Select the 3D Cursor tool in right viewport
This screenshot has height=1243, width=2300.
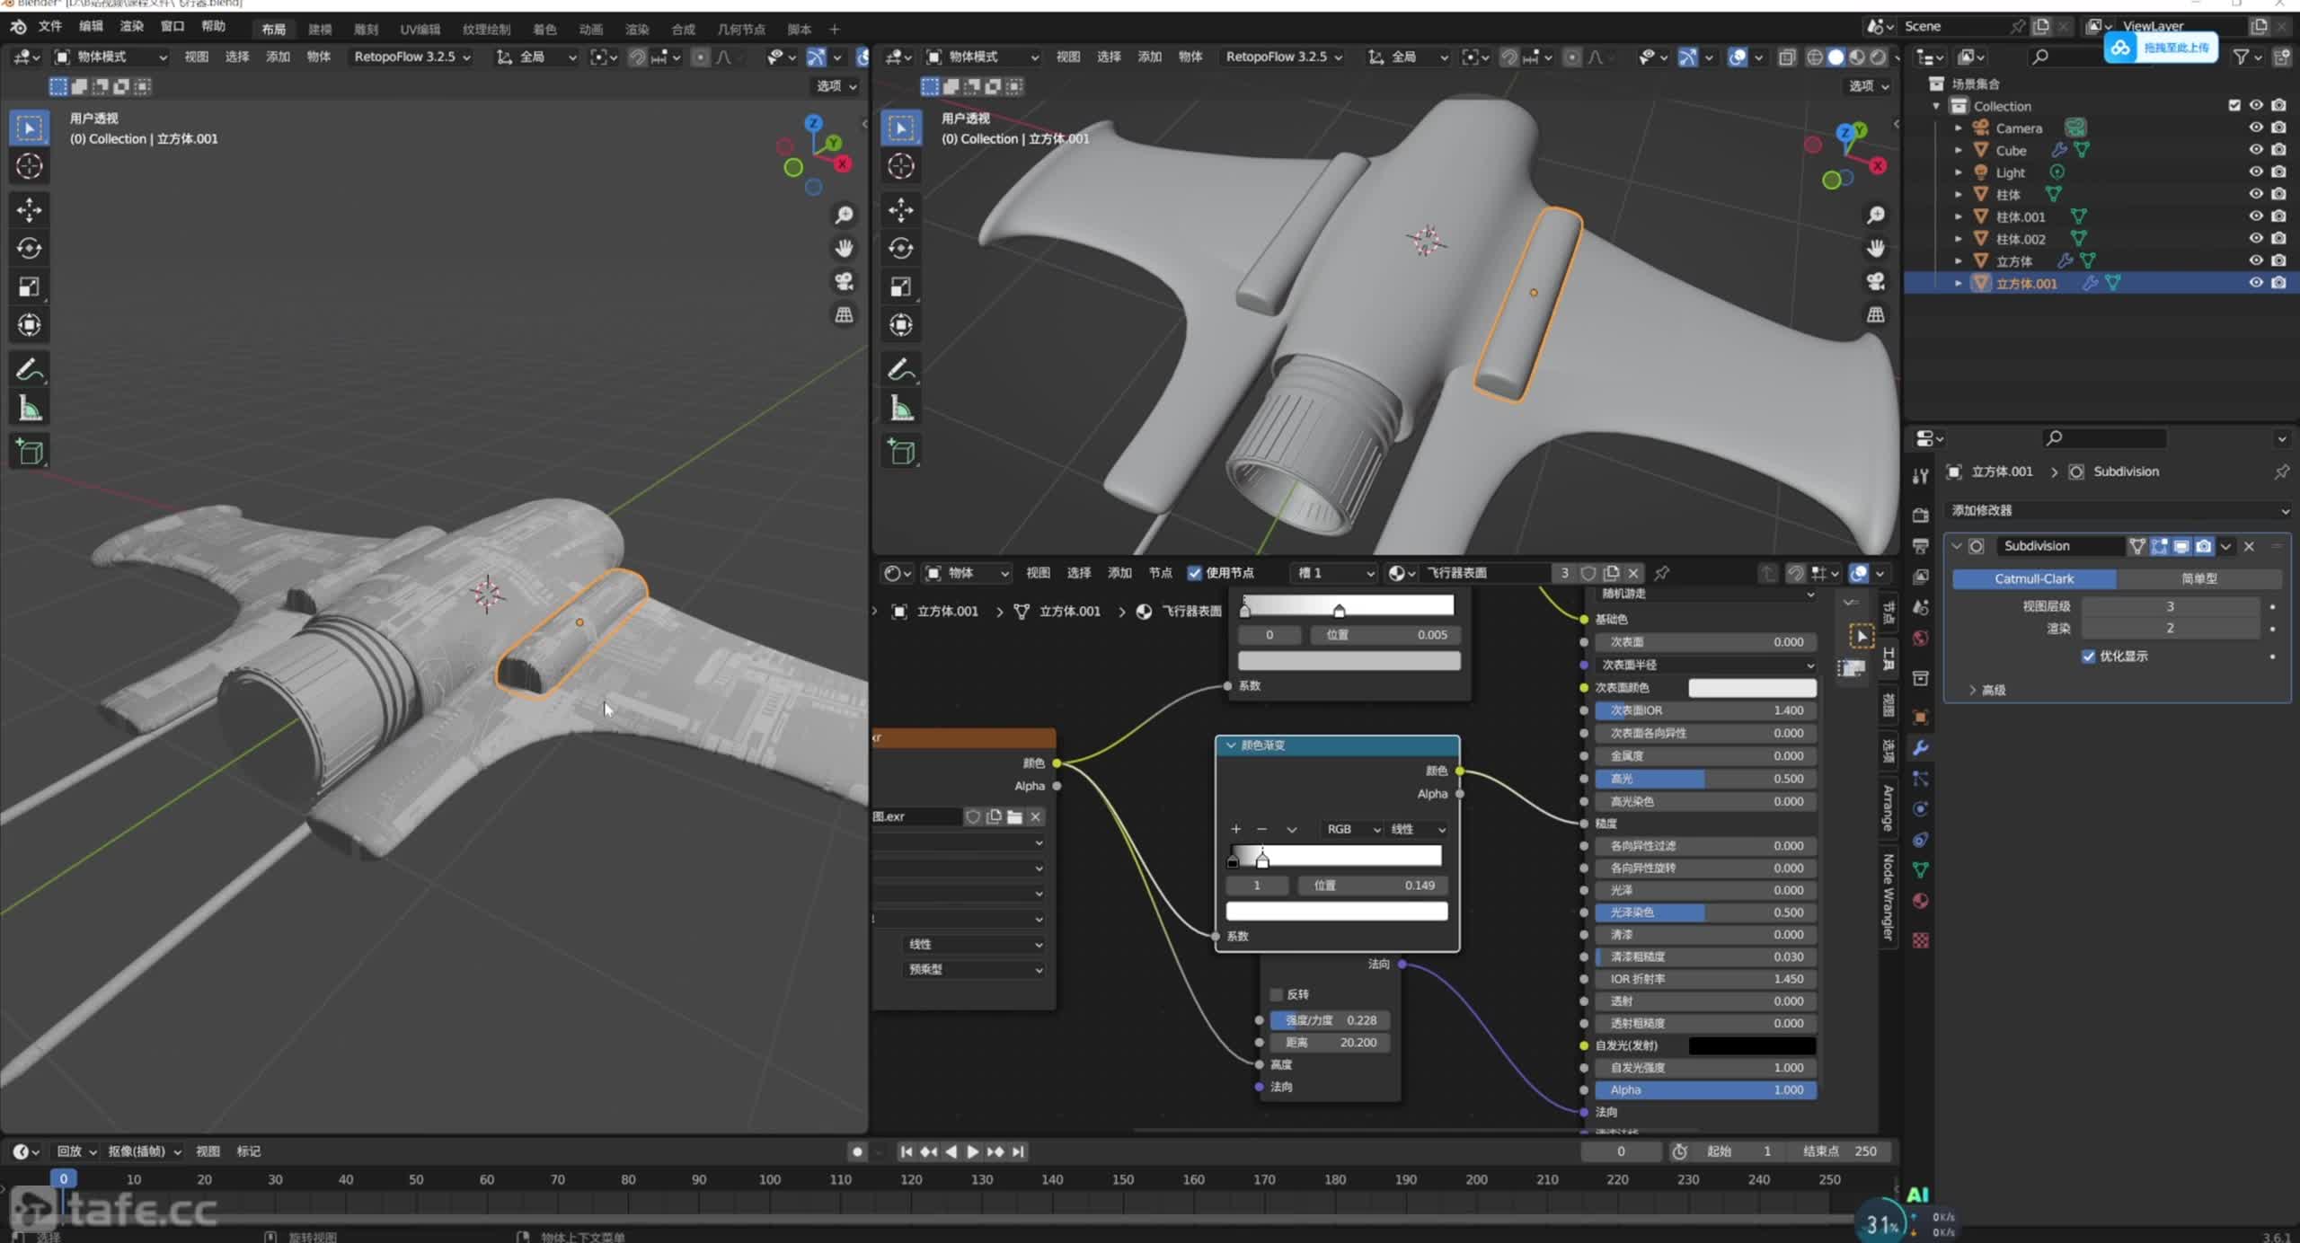(x=900, y=166)
